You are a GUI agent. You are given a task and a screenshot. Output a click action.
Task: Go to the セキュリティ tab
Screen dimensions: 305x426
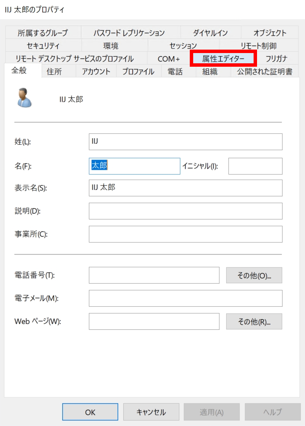click(43, 46)
